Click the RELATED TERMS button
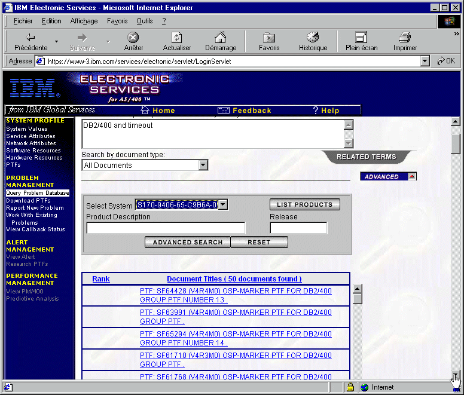 tap(367, 157)
